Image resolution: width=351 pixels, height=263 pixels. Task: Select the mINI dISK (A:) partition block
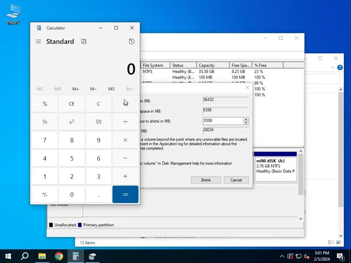pos(275,166)
